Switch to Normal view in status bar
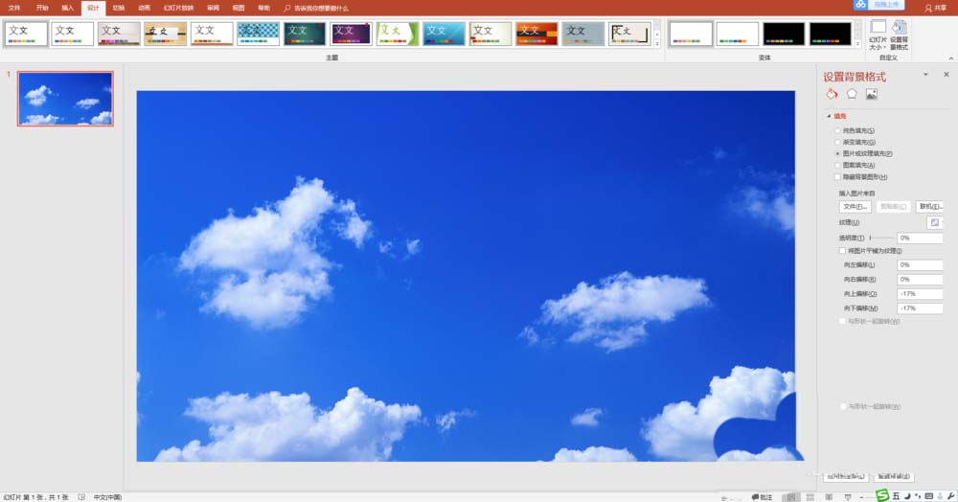The image size is (958, 502). pyautogui.click(x=791, y=497)
